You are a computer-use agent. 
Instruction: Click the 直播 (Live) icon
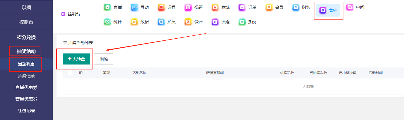pos(107,7)
